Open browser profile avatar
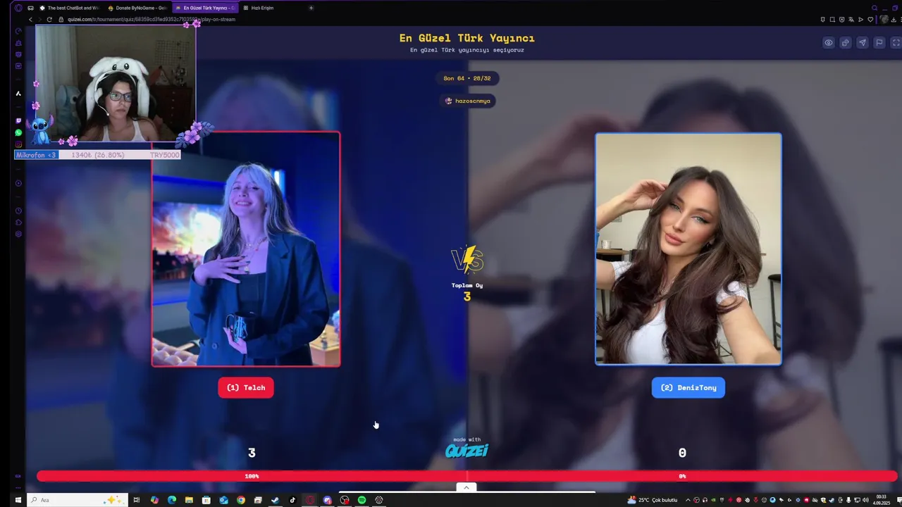 [884, 19]
